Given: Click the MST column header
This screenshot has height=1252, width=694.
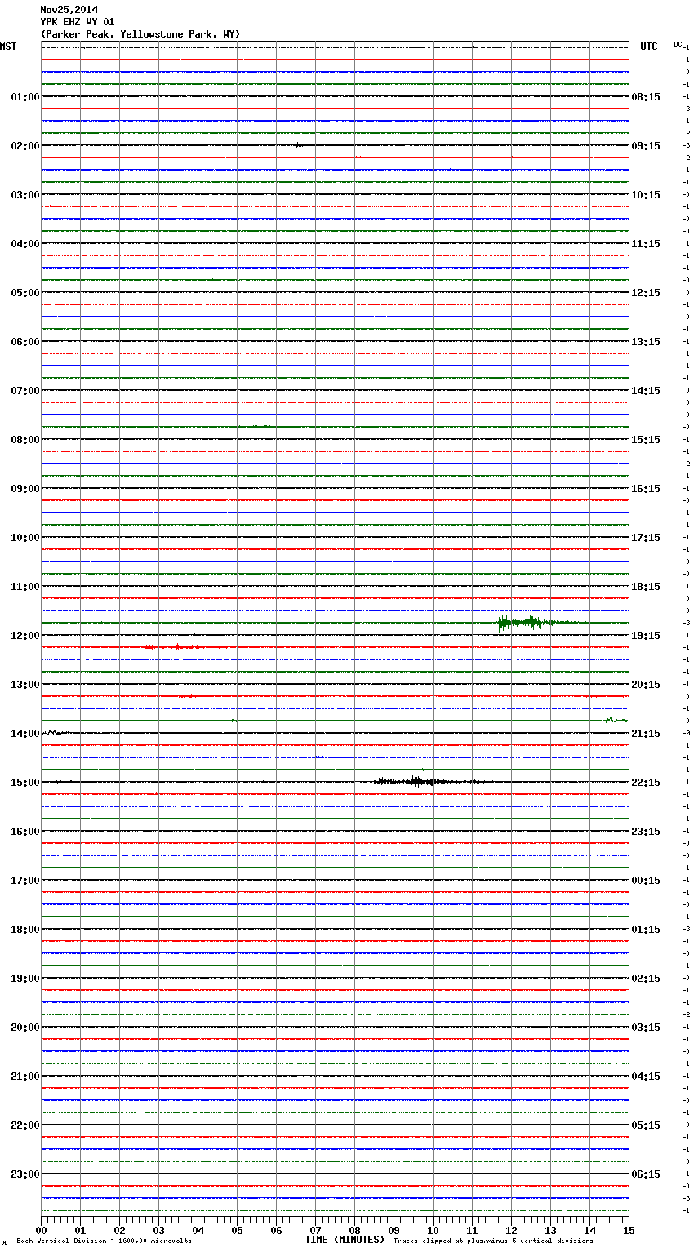Looking at the screenshot, I should (8, 47).
